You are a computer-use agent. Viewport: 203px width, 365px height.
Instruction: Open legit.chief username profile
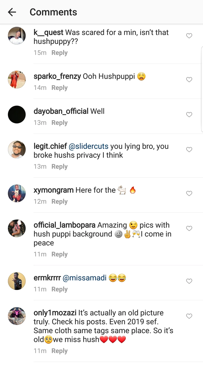click(50, 146)
